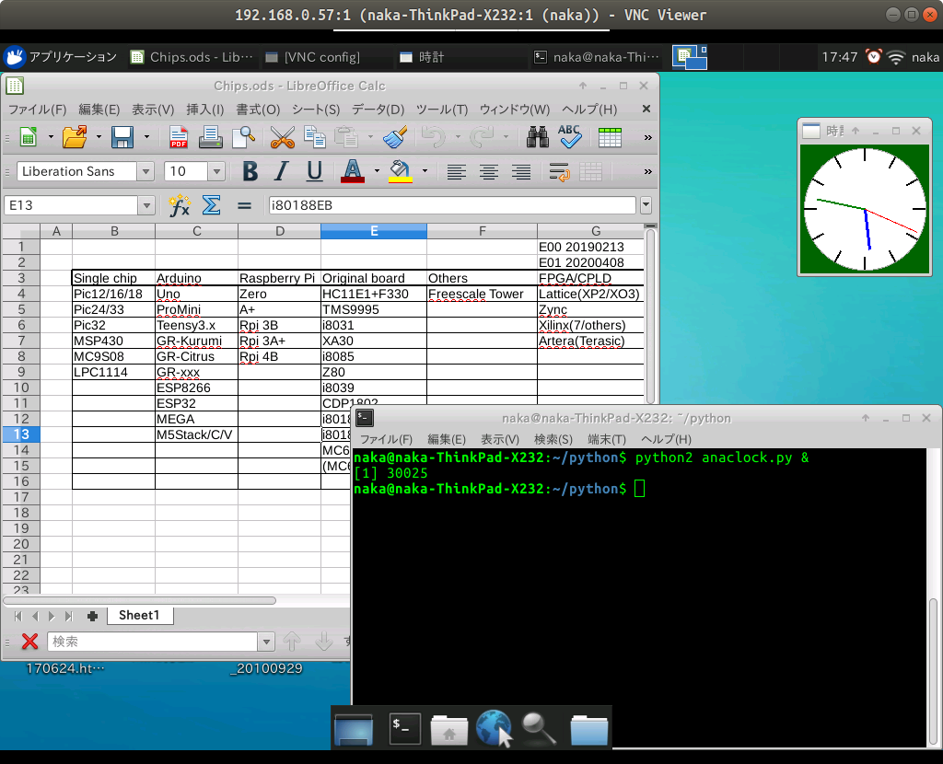Viewport: 943px width, 764px height.
Task: Export as PDF icon
Action: click(178, 137)
